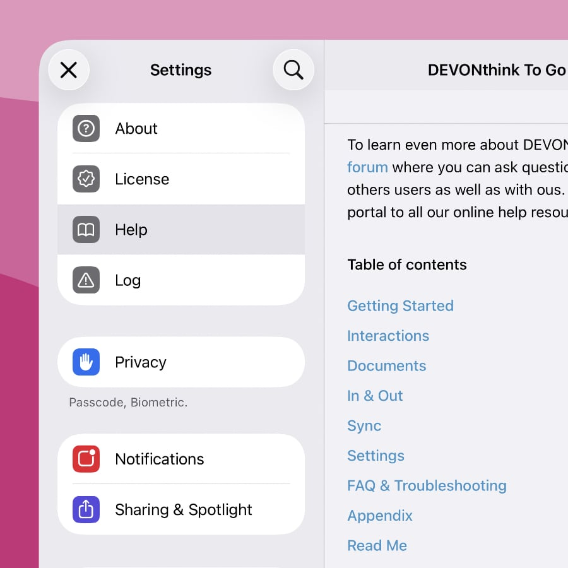Open the Sharing & Spotlight settings row

coord(181,509)
